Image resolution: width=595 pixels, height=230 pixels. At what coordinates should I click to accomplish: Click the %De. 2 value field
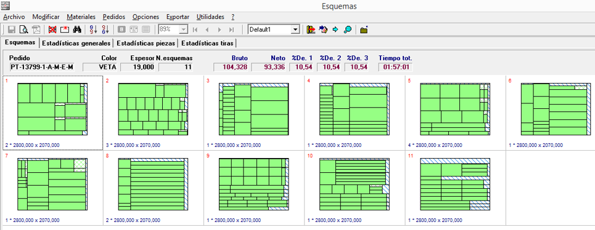click(330, 67)
